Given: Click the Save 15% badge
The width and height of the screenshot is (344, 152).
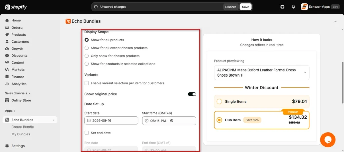Looking at the screenshot, I should coord(252,120).
